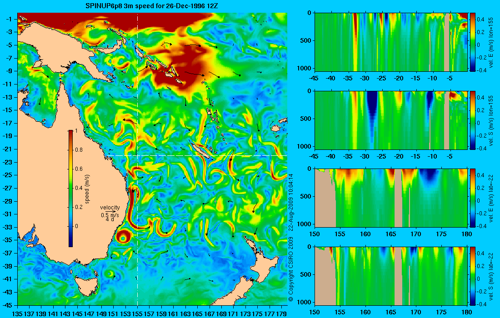The height and width of the screenshot is (318, 500).
Task: Click "-20" tick under vel. S lon=155 panel
Action: (x=399, y=156)
